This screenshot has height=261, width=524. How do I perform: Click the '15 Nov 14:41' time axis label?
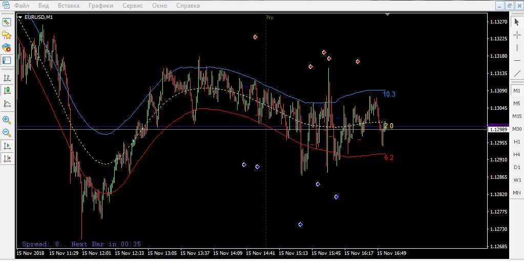(261, 253)
